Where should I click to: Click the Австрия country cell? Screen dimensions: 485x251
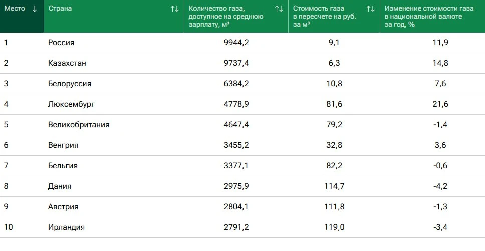[63, 207]
